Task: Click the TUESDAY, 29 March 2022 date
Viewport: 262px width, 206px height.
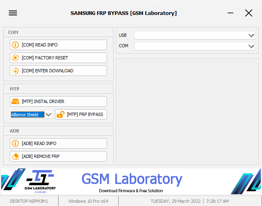Action: 176,201
